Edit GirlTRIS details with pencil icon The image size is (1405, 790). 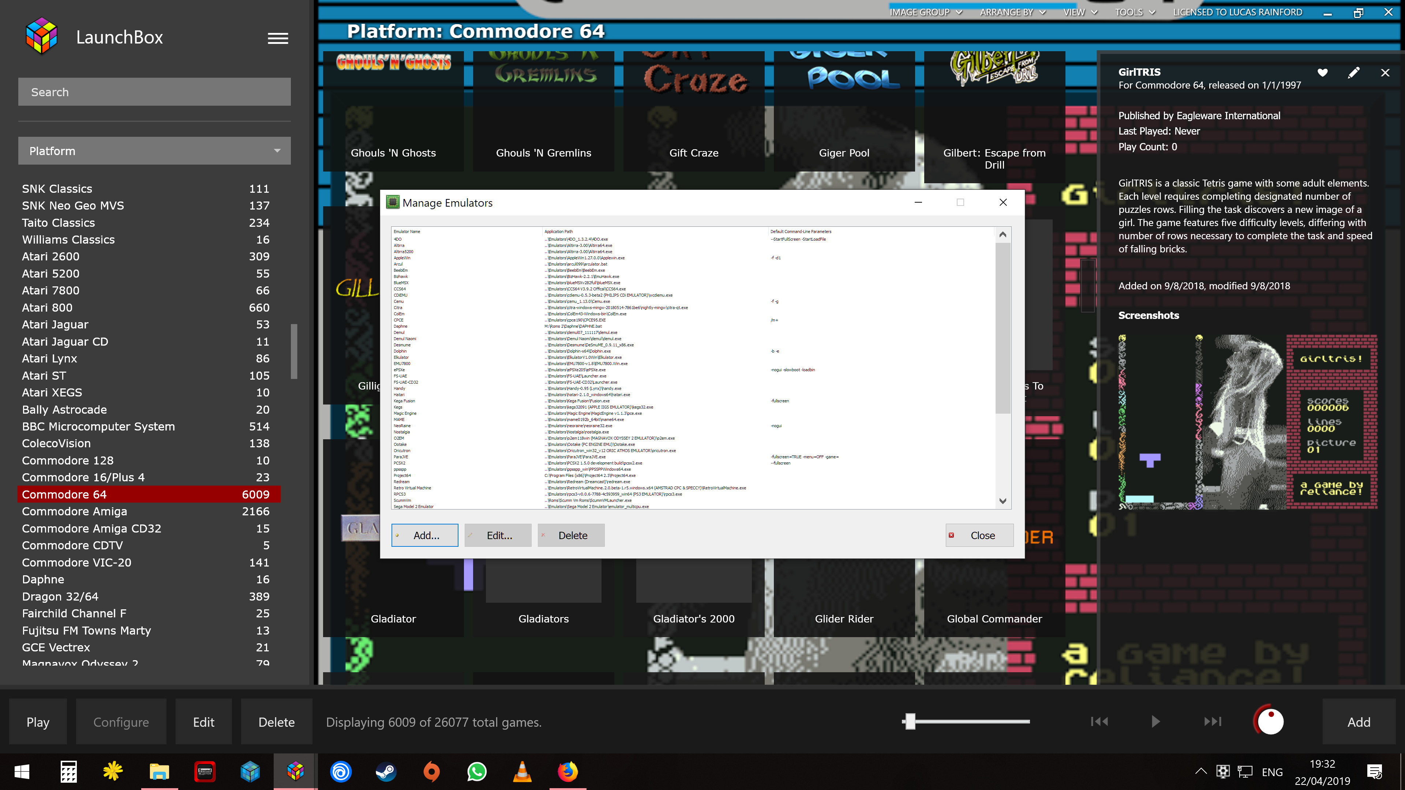(x=1353, y=72)
